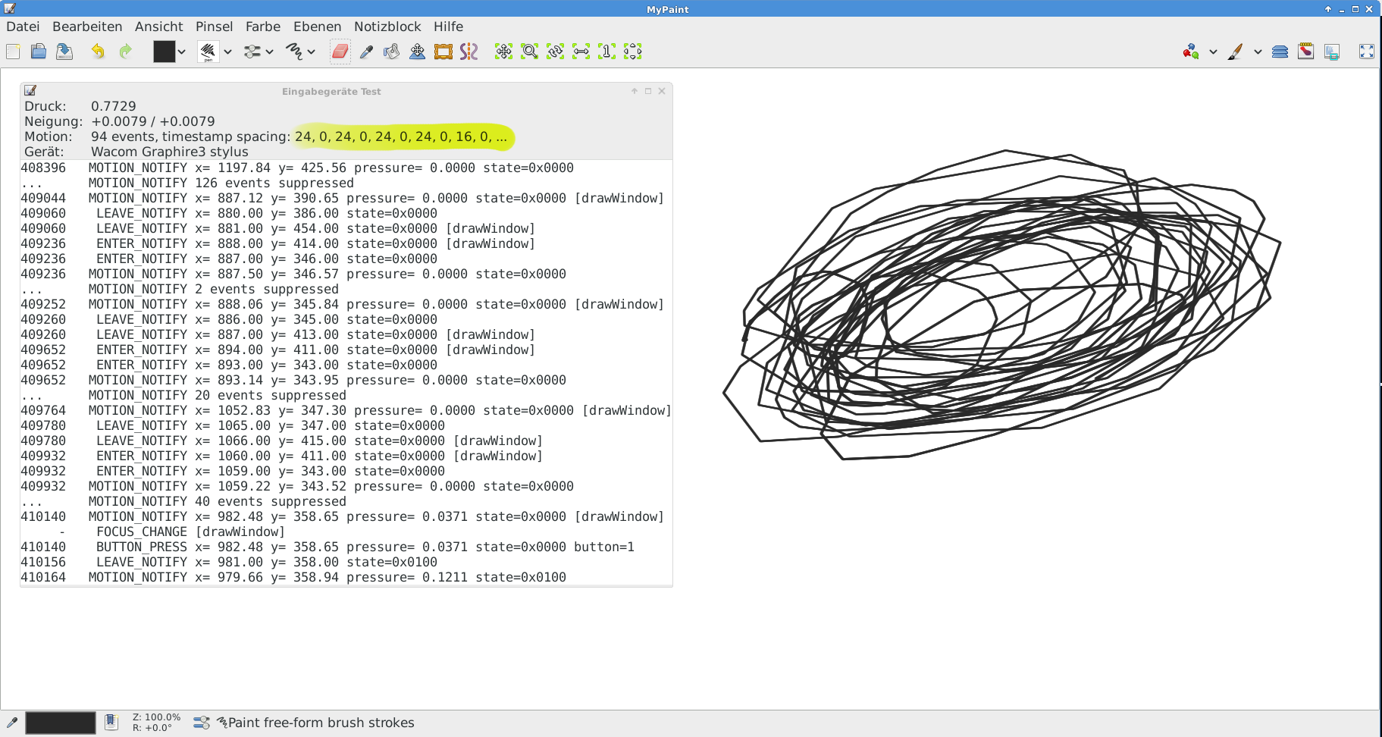Select the flood fill bucket tool
The width and height of the screenshot is (1382, 737).
(x=391, y=52)
